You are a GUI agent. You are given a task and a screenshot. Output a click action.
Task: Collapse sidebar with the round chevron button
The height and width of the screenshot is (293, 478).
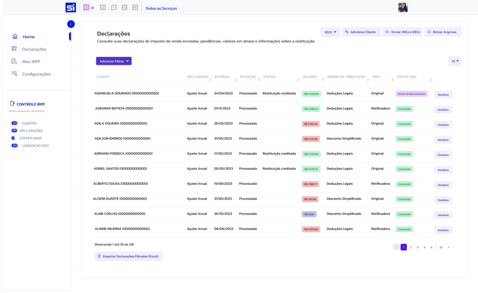pos(70,24)
